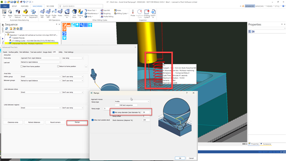Select the Face Mill operation
The height and width of the screenshot is (161, 286).
click(x=42, y=13)
